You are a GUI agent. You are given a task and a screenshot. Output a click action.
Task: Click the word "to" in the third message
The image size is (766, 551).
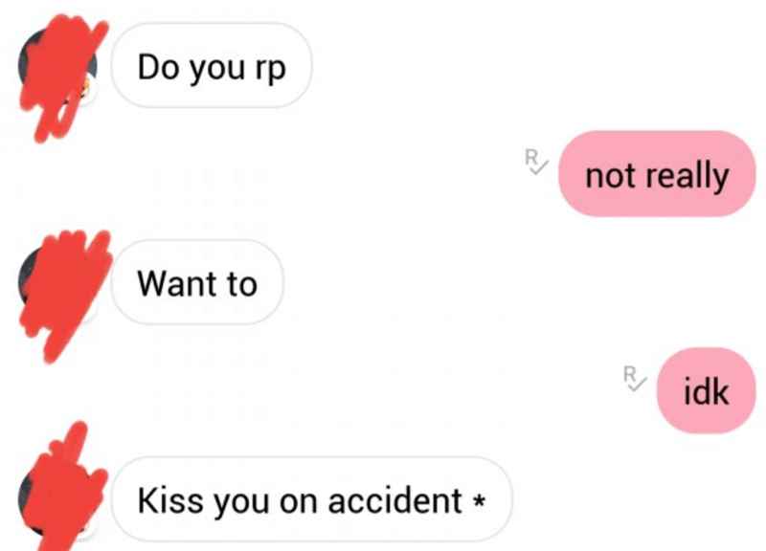coord(242,283)
